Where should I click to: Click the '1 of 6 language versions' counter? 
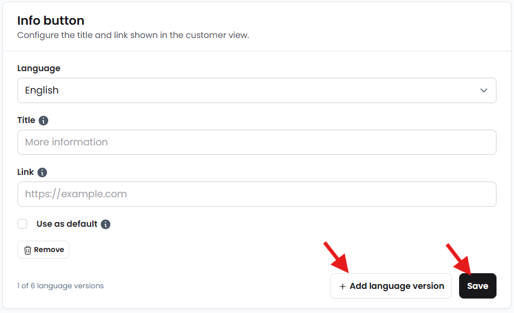pyautogui.click(x=60, y=286)
